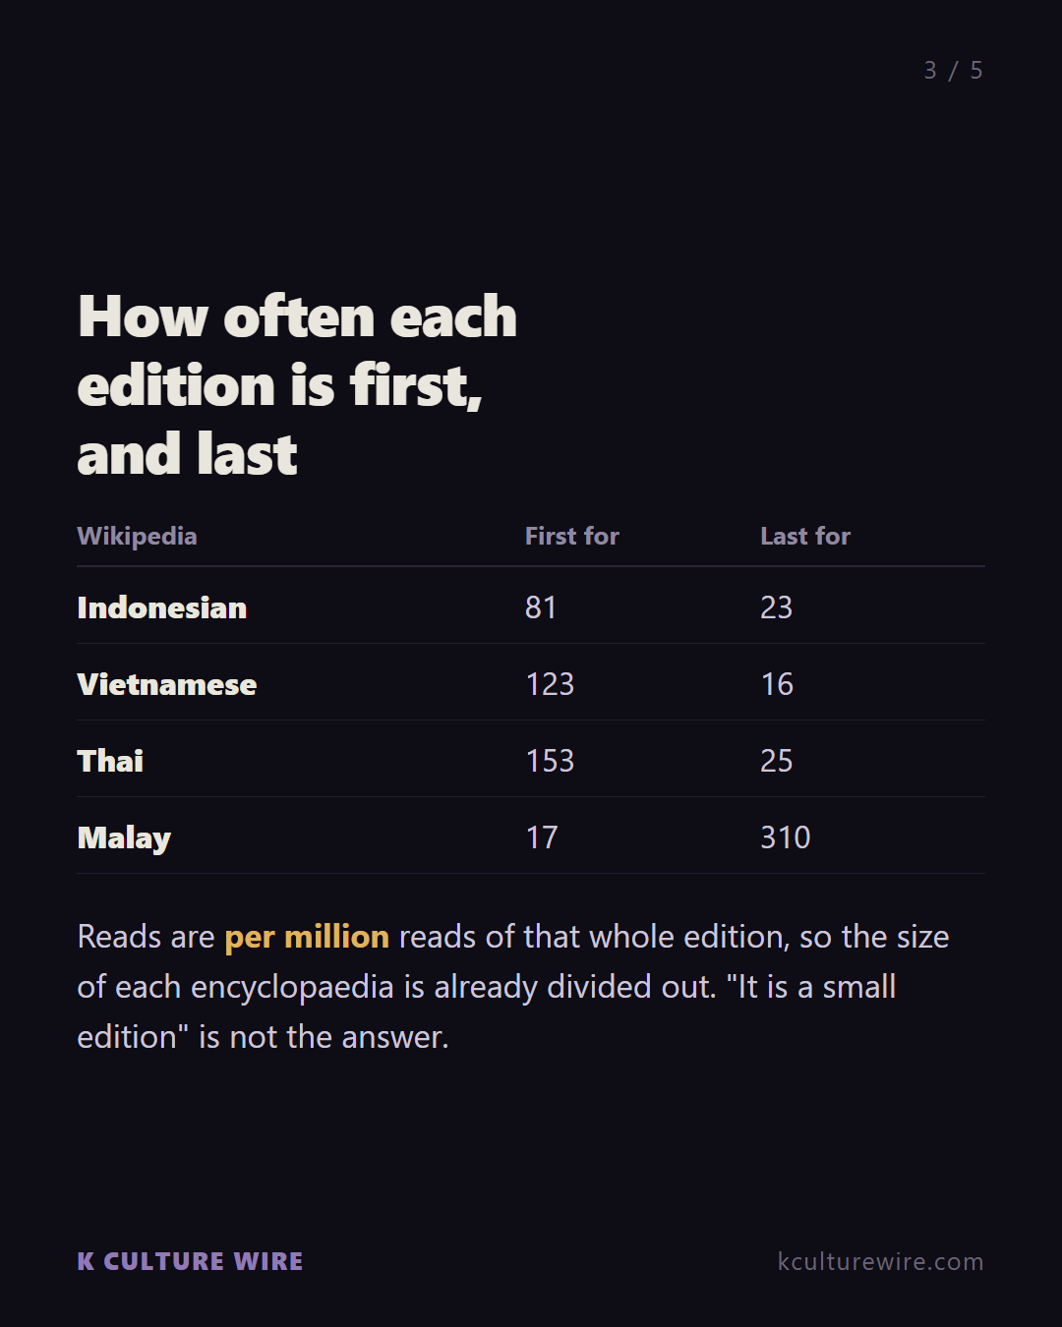Select the Malay row label
Viewport: 1062px width, 1327px height.
point(124,837)
